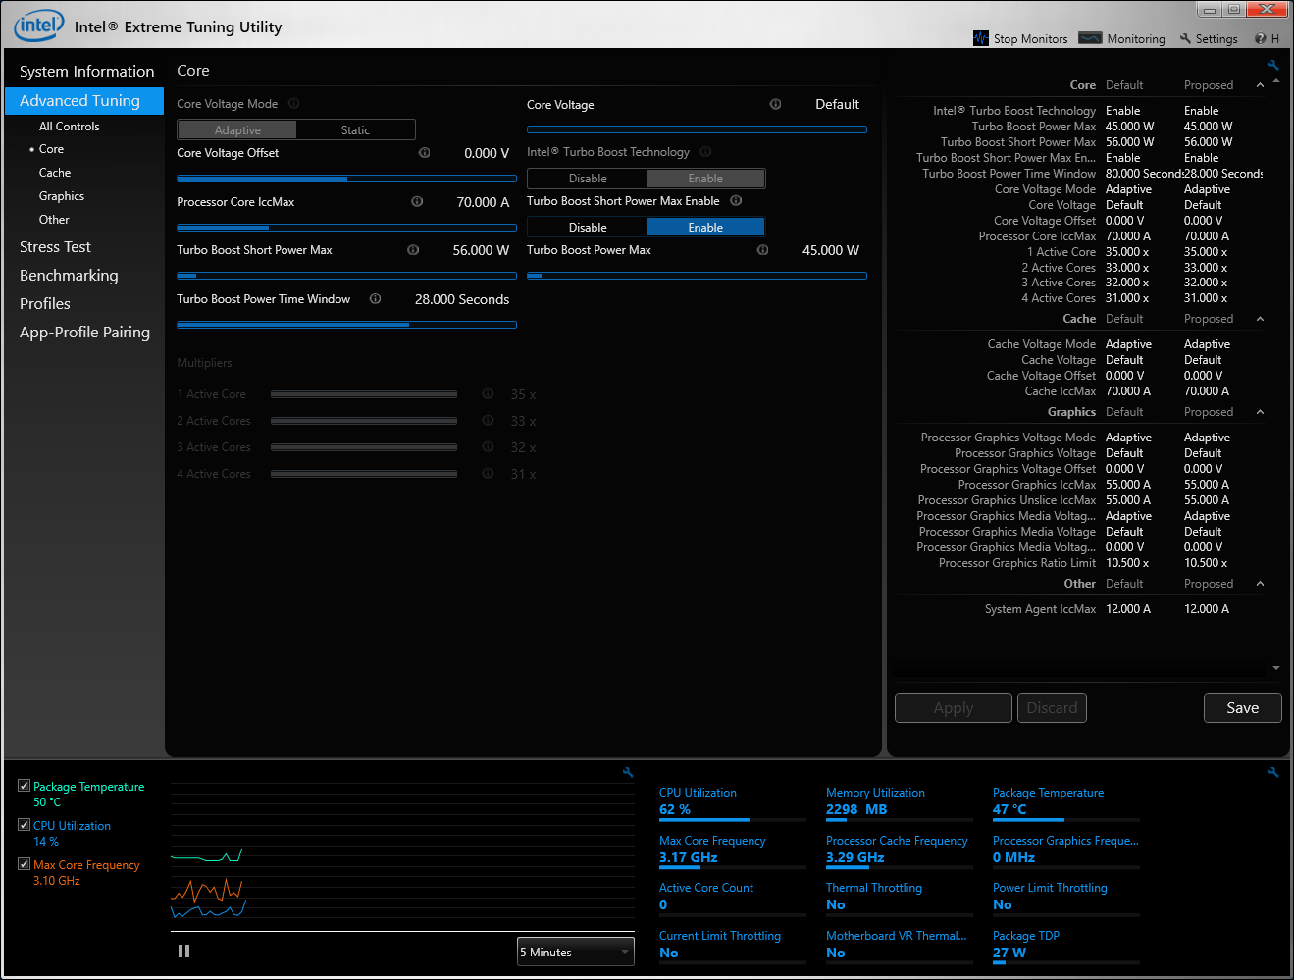Viewport: 1294px width, 980px height.
Task: Show info for Turbo Boost Short Power Max Enable
Action: (736, 200)
